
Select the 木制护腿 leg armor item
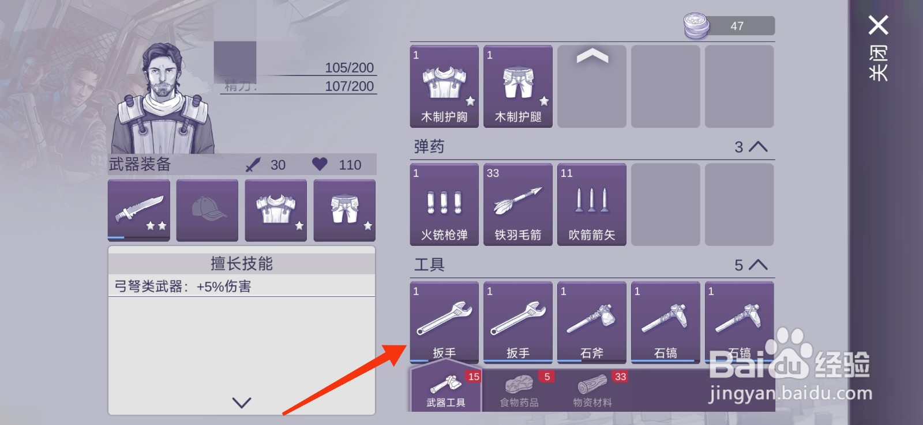[518, 86]
